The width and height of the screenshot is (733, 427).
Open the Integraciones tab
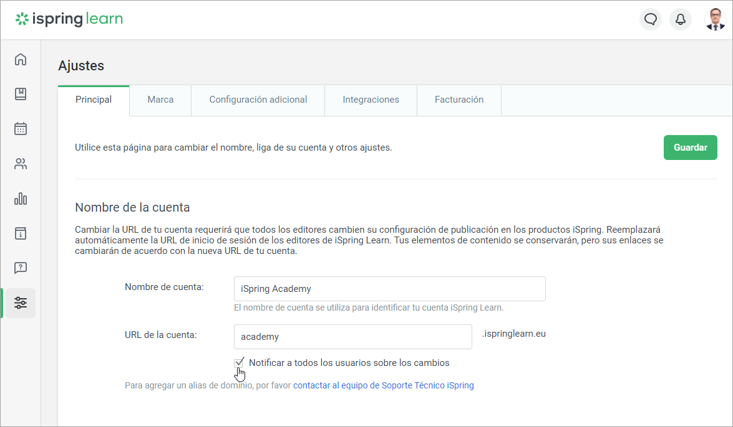371,100
